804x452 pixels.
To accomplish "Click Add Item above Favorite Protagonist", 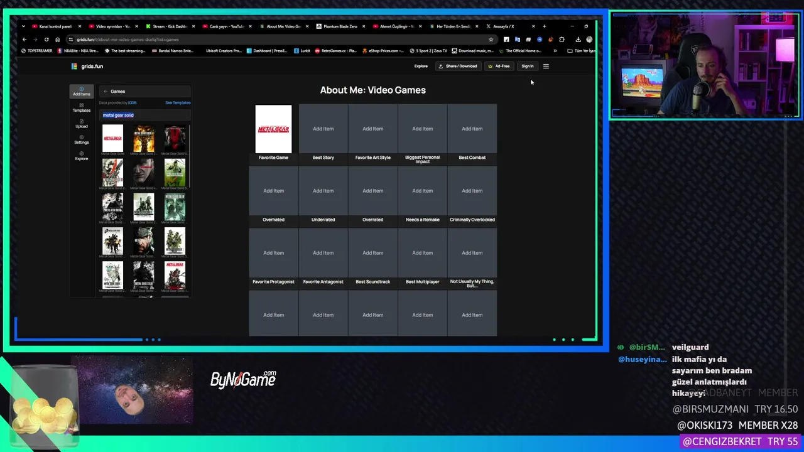I will click(273, 253).
